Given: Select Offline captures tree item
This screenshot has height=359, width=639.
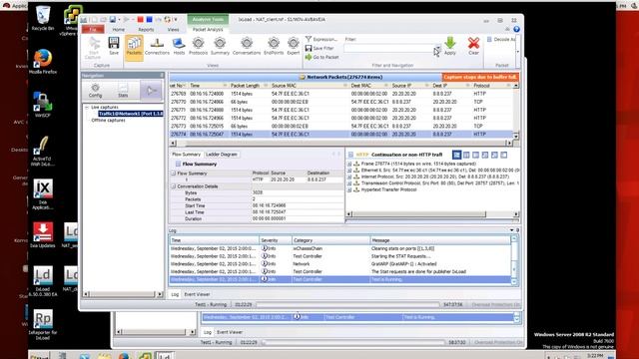Looking at the screenshot, I should tap(108, 120).
